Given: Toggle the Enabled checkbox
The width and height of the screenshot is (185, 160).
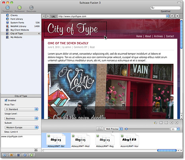Looking at the screenshot, I should click(6, 100).
